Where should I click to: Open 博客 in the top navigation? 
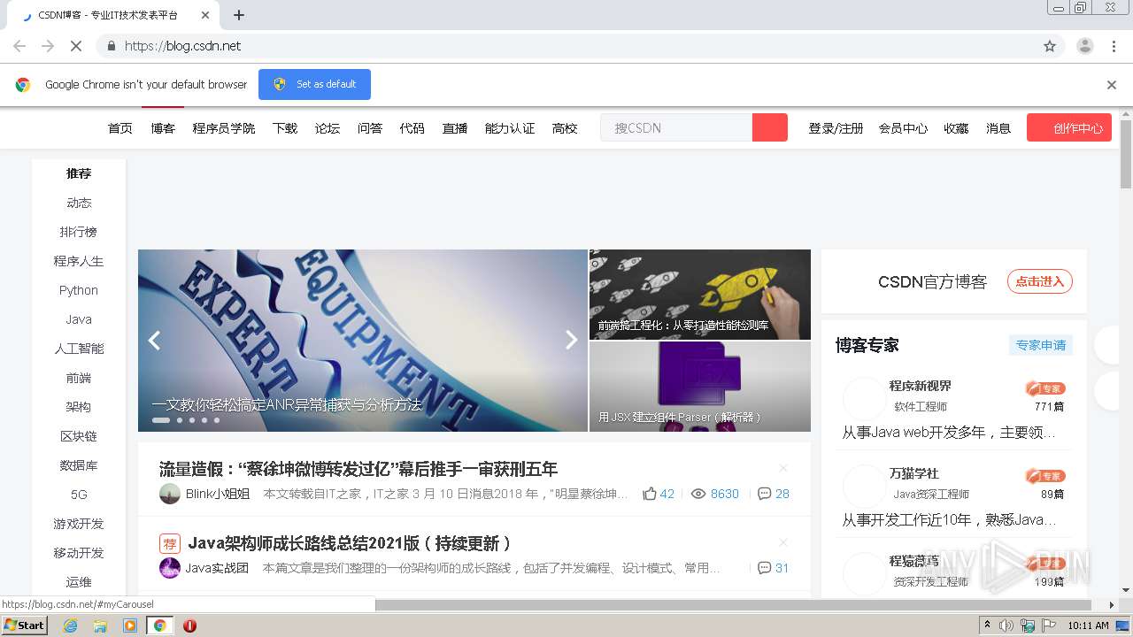[x=163, y=128]
